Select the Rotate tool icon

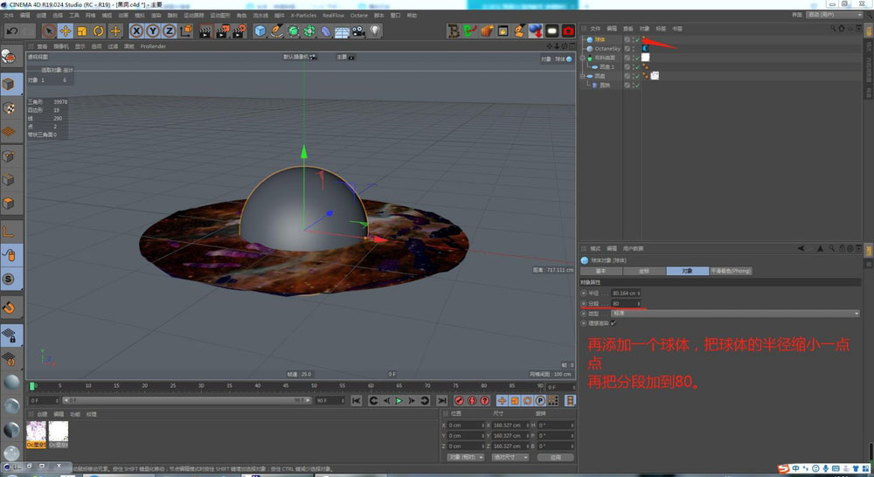[99, 31]
